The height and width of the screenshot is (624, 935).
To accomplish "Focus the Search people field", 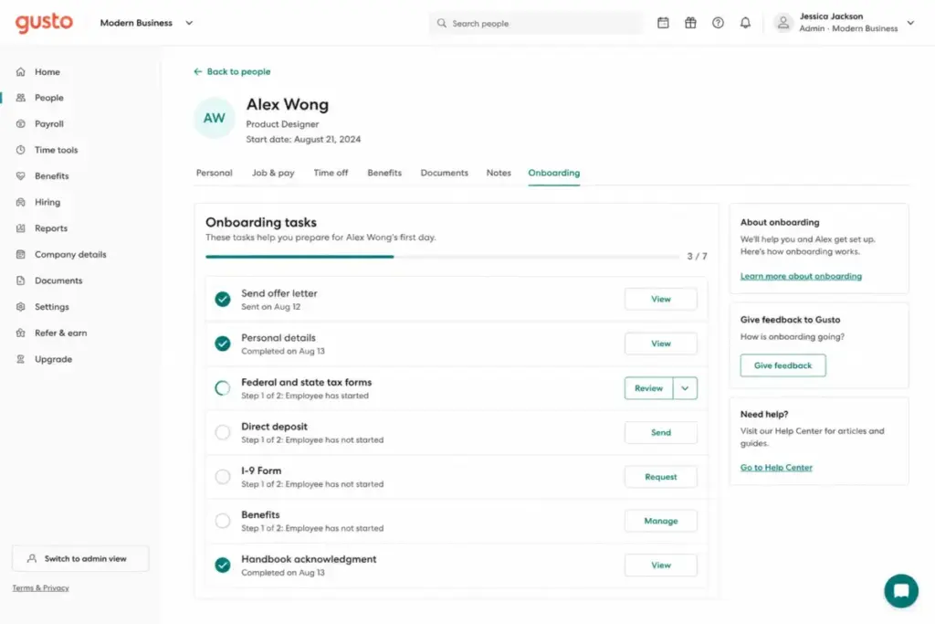I will [535, 23].
